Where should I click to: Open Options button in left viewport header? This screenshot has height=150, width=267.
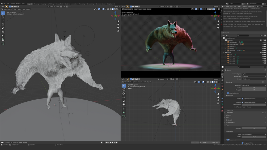[x=116, y=7]
